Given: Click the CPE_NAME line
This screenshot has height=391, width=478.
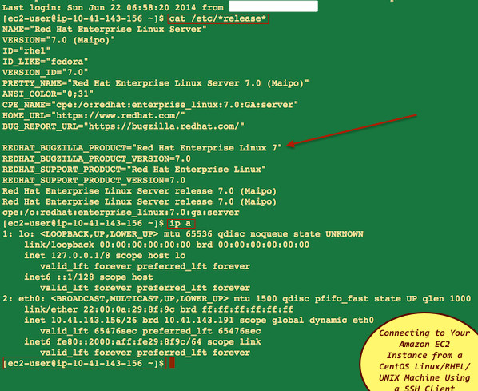Looking at the screenshot, I should pos(150,105).
